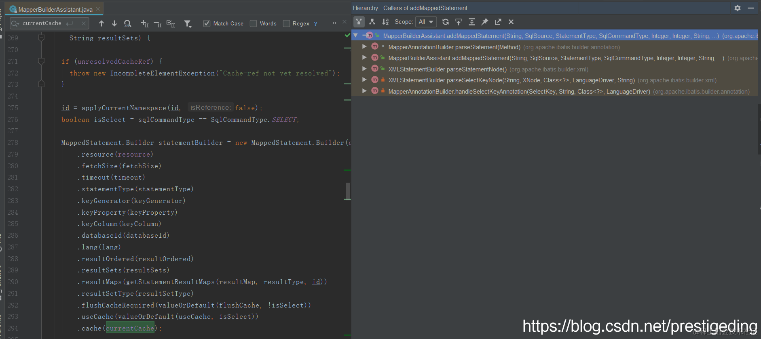Toggle the Match Case checkbox
Screen dimensions: 761x339
(x=207, y=23)
